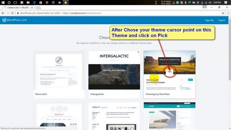Click the 'Hemingway Rewritten' theme name label
The image size is (231, 130).
coord(158,94)
